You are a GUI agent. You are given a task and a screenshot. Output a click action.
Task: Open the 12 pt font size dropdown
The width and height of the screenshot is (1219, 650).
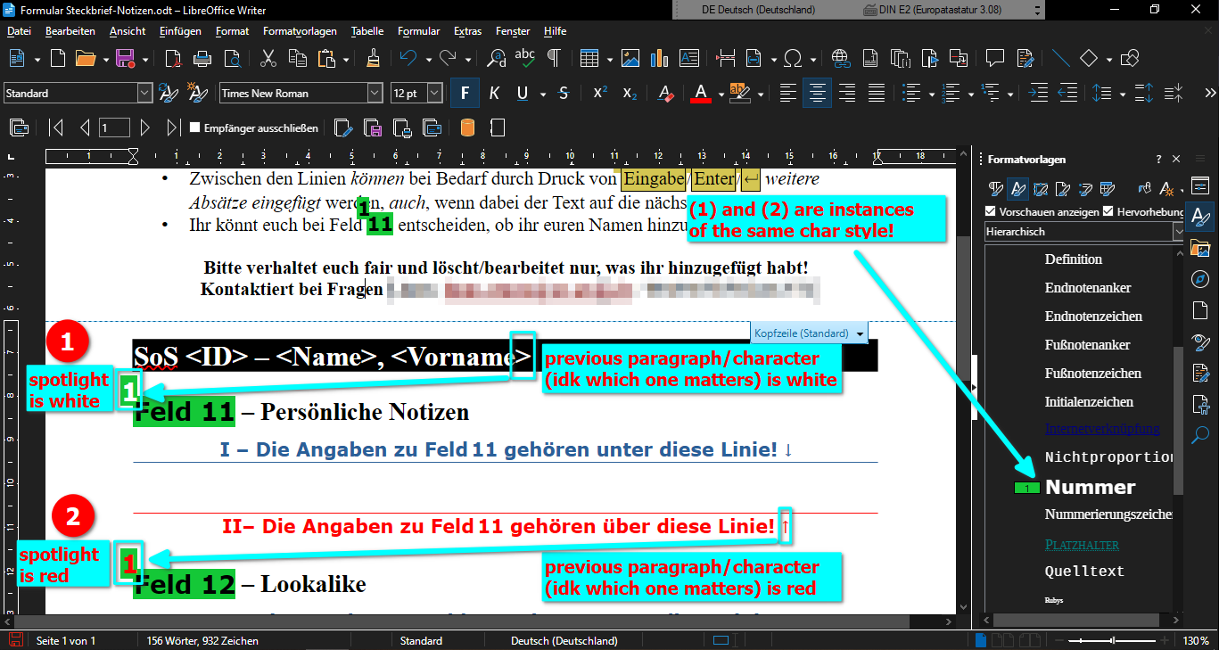click(x=434, y=93)
